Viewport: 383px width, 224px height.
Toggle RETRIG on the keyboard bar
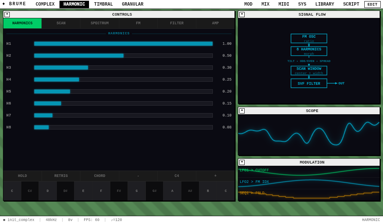point(61,175)
